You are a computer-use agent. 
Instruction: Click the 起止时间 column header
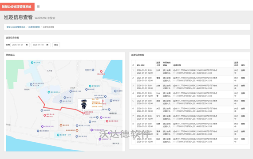point(141,65)
